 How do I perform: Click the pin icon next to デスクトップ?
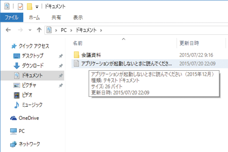[61, 56]
